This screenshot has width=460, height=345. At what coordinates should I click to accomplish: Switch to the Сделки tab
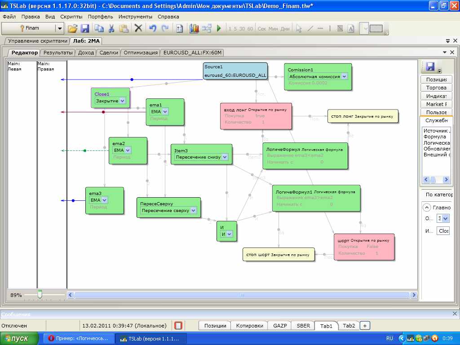[x=109, y=53]
